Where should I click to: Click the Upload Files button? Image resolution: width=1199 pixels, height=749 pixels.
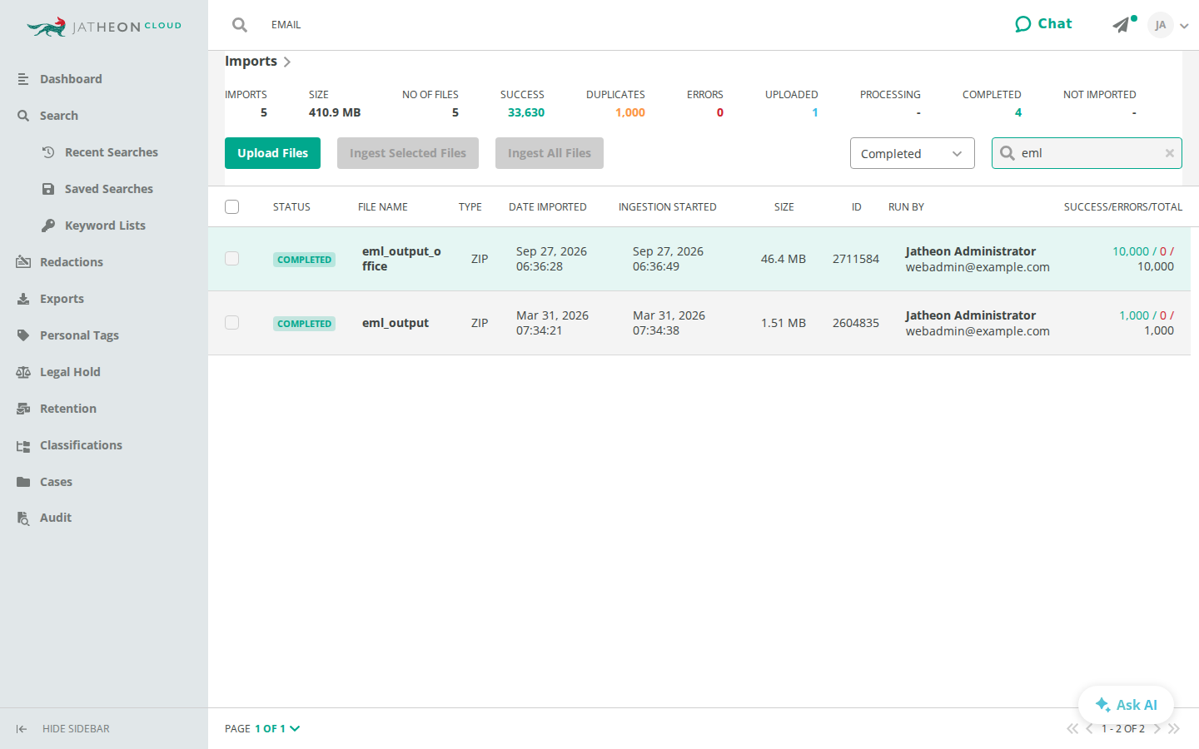(272, 153)
